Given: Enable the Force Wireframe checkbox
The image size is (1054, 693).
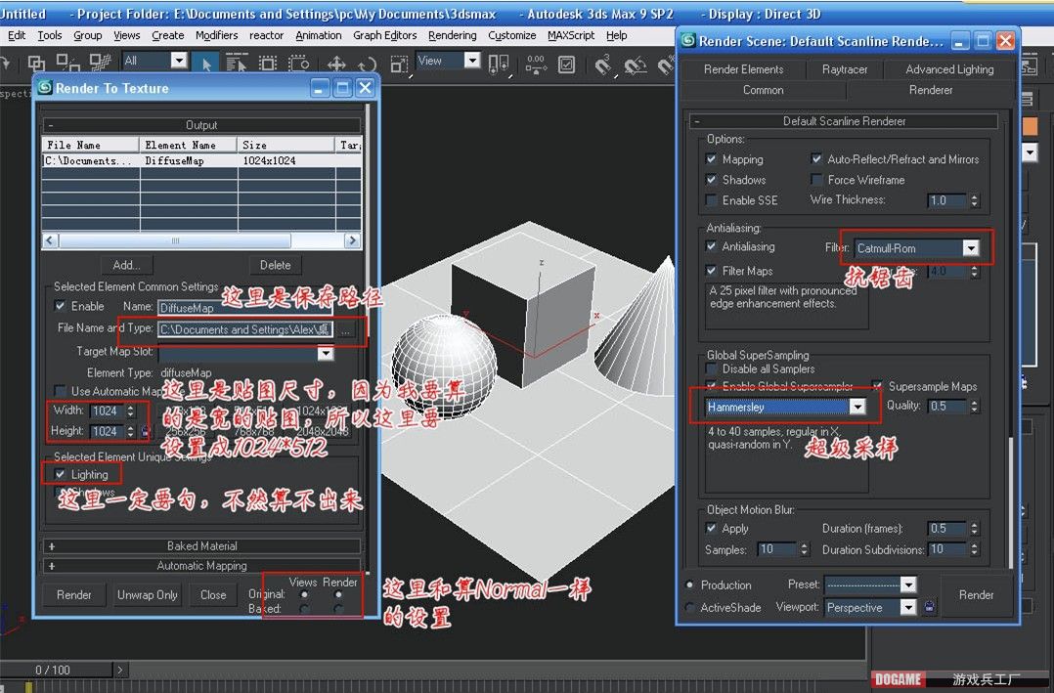Looking at the screenshot, I should 816,180.
